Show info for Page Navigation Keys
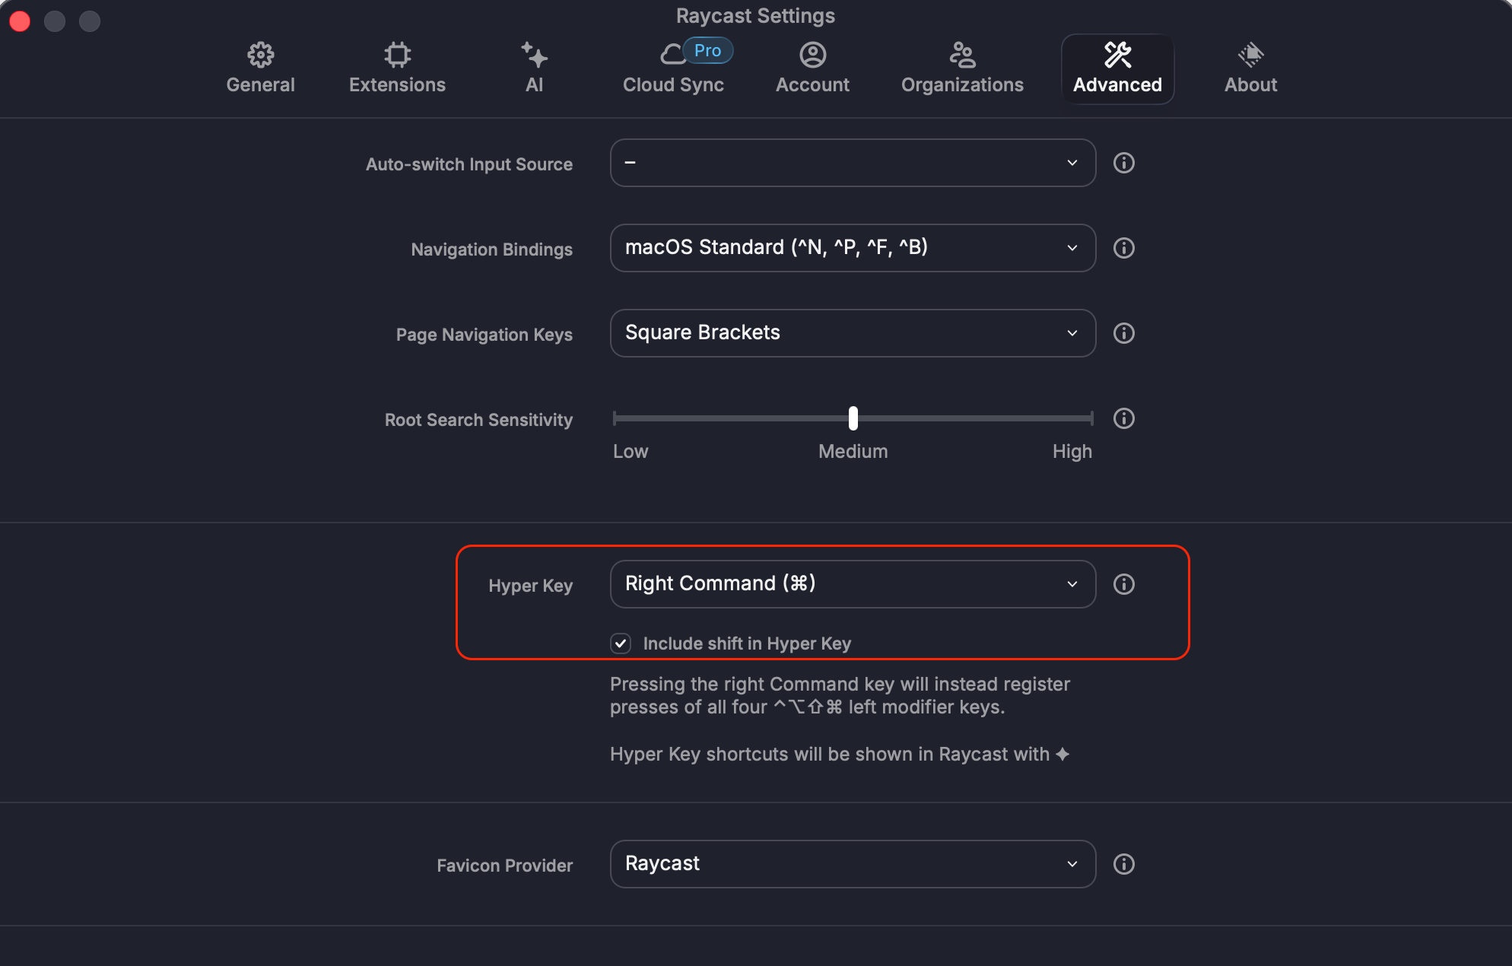The width and height of the screenshot is (1512, 966). click(x=1123, y=333)
